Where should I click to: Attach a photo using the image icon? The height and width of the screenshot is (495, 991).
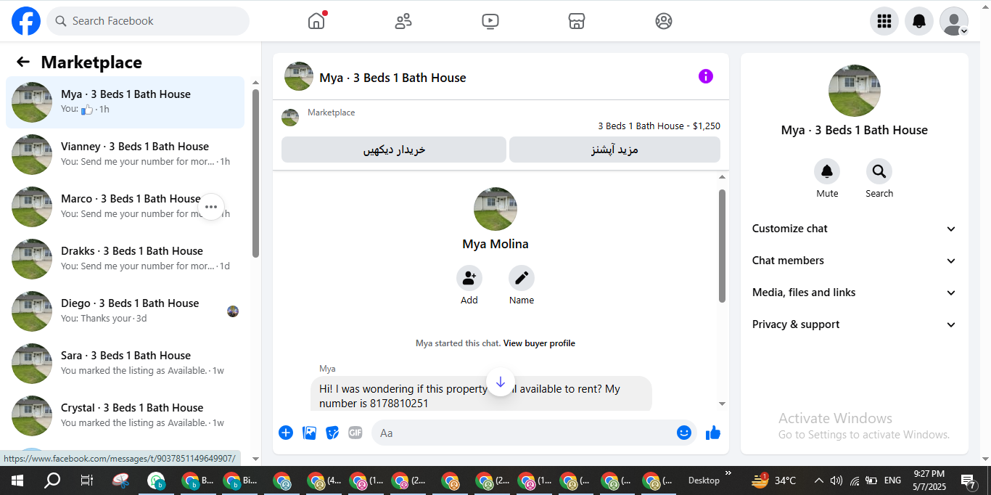(309, 433)
